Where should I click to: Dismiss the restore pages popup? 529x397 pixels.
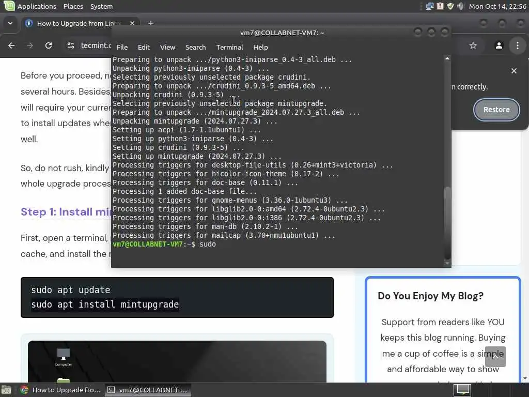point(514,71)
